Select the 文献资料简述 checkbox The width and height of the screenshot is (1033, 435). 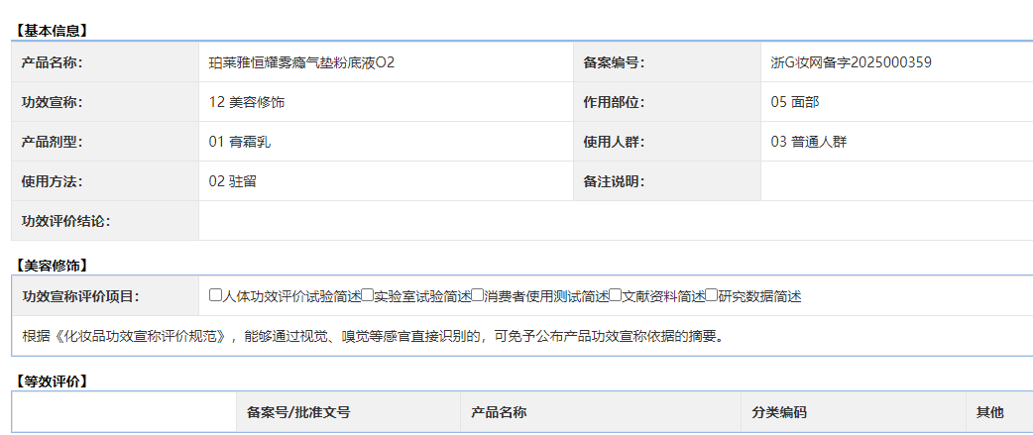(615, 295)
